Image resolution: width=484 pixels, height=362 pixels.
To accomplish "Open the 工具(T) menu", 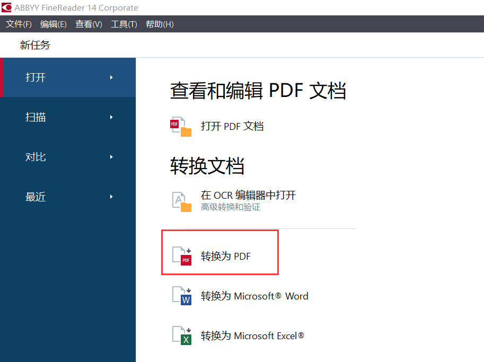I will pos(124,24).
